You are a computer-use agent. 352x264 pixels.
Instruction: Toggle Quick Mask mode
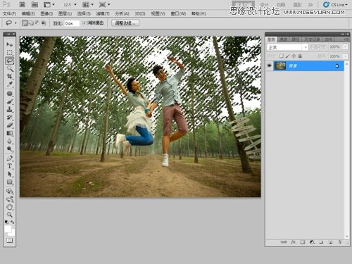tap(9, 241)
